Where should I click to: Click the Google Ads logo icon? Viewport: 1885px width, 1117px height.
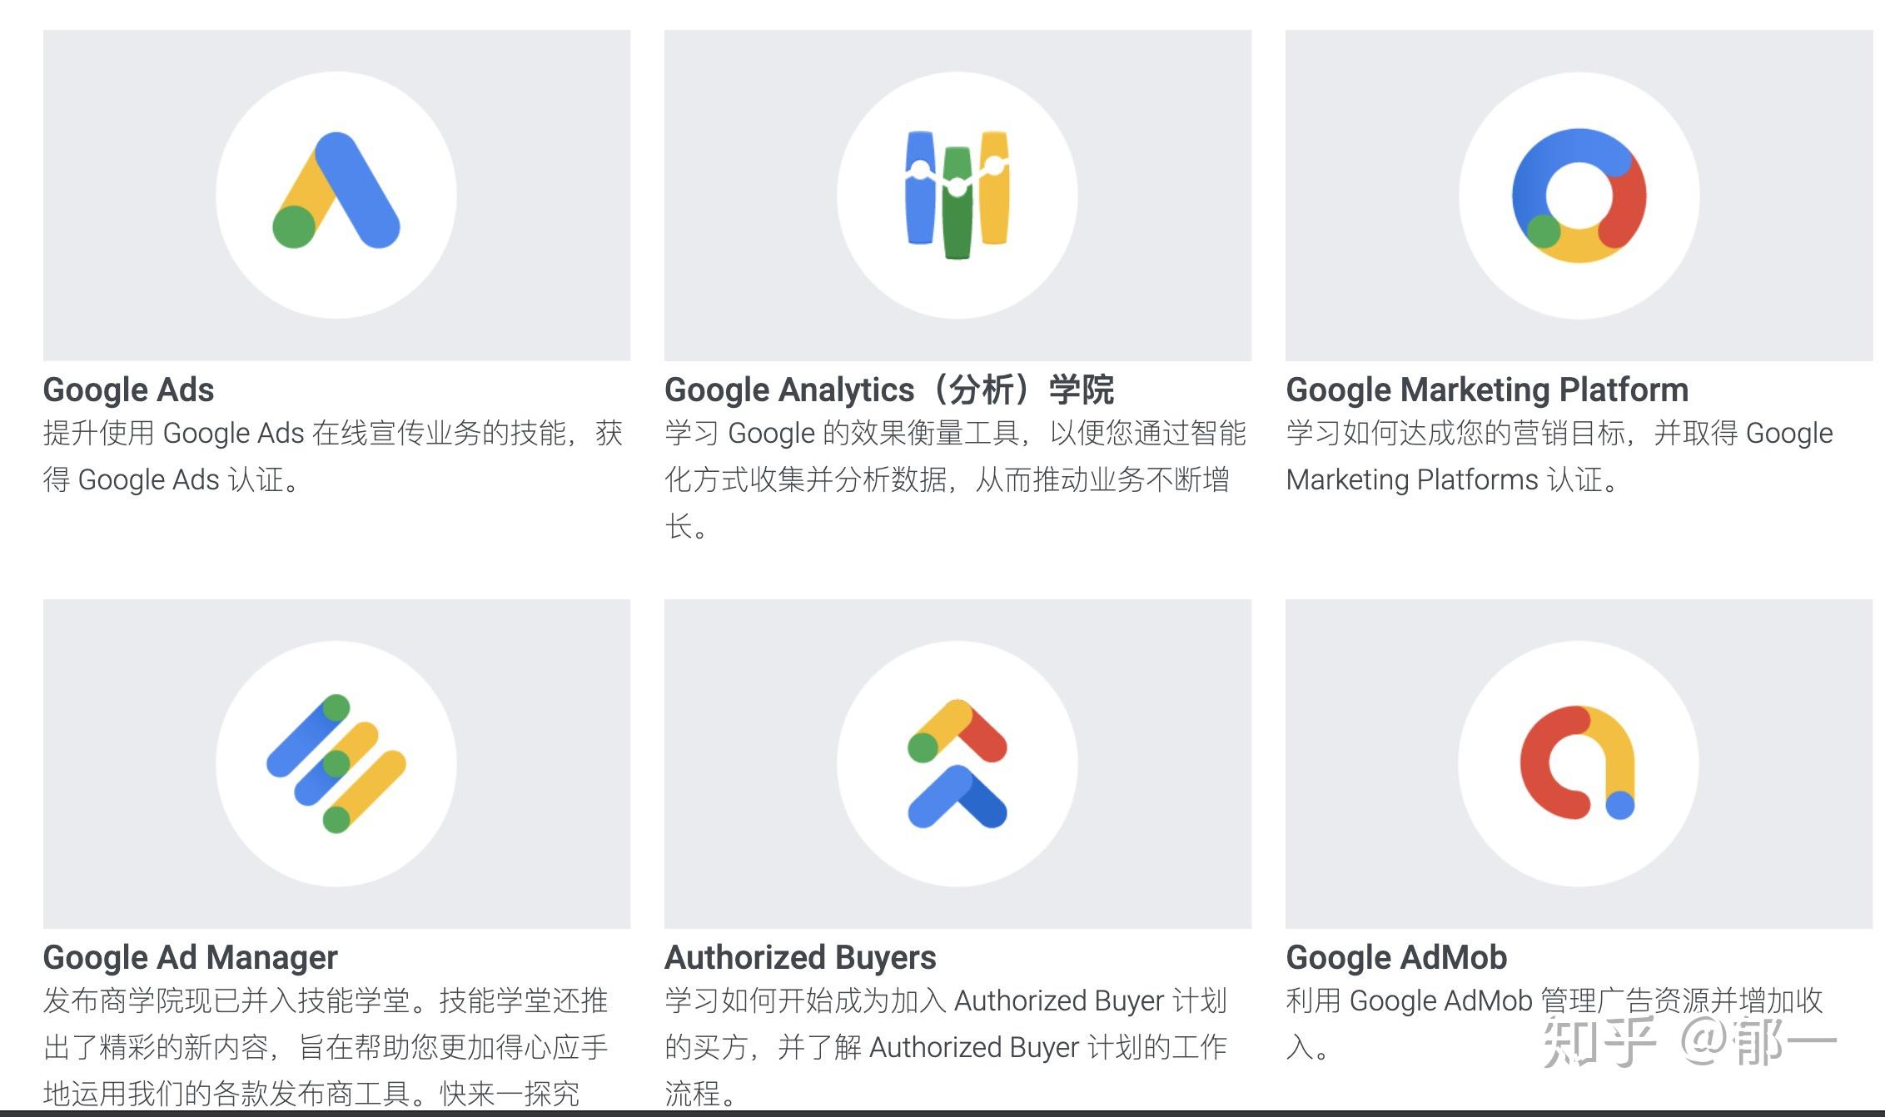tap(336, 190)
